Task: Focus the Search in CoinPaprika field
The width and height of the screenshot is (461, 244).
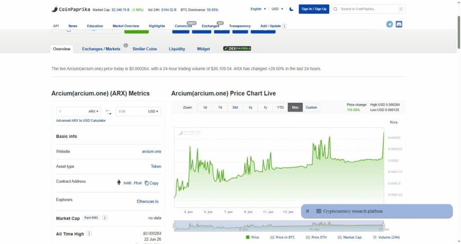Action: click(368, 9)
